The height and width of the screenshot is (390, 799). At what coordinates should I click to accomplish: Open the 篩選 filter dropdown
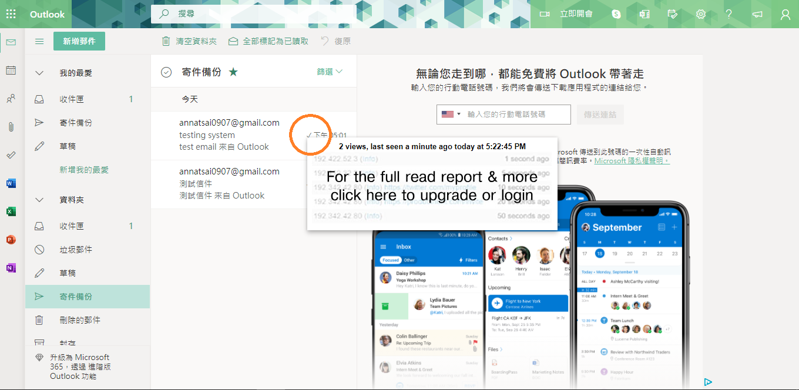click(330, 72)
